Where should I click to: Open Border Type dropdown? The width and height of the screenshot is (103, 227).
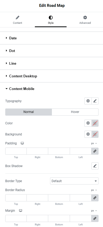point(74,181)
